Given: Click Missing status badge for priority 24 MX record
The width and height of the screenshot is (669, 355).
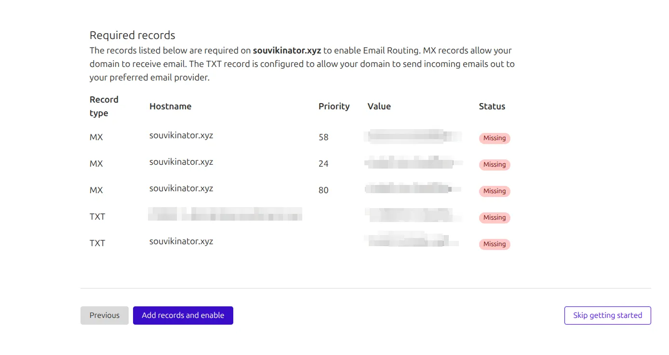Looking at the screenshot, I should tap(495, 165).
